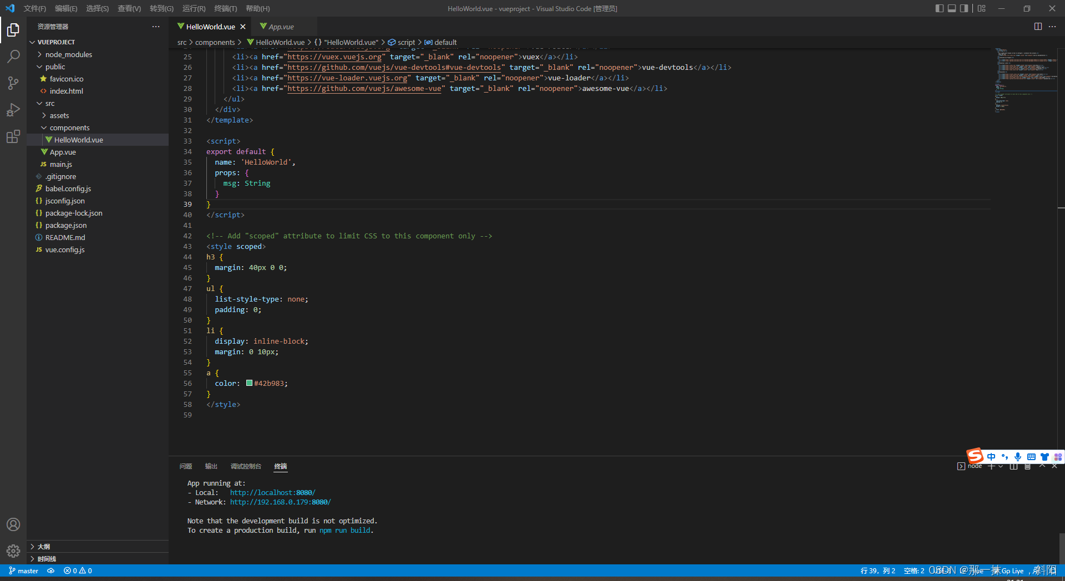
Task: Open package.json in the explorer
Action: 66,225
